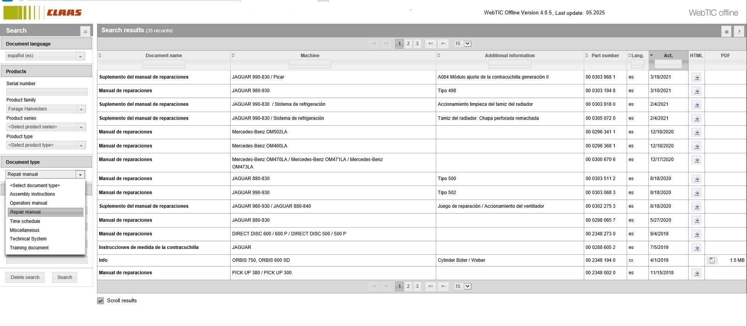Toggle the Scroll results checkbox

pos(100,301)
